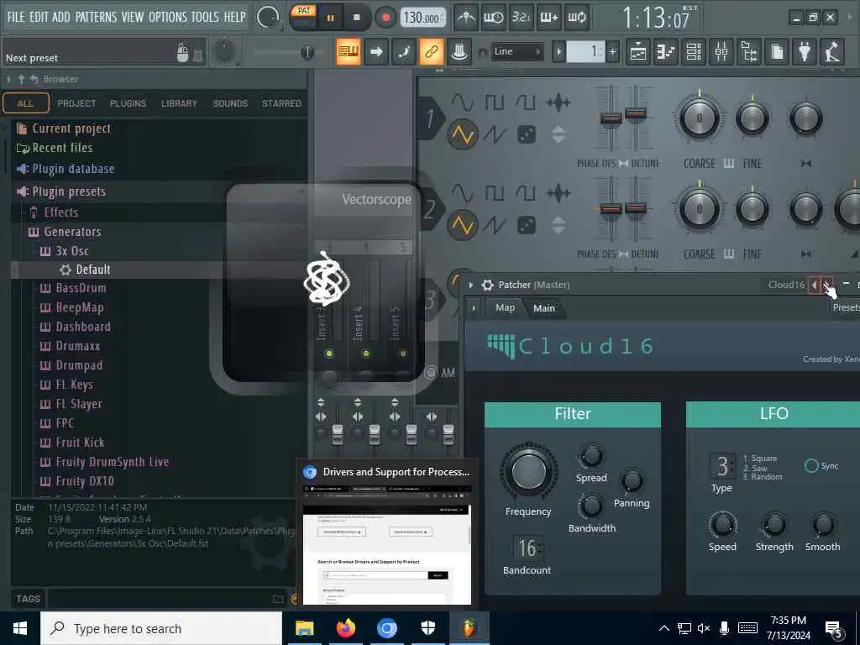This screenshot has width=860, height=645.
Task: Toggle the AM switch on oscillator 3
Action: (431, 373)
